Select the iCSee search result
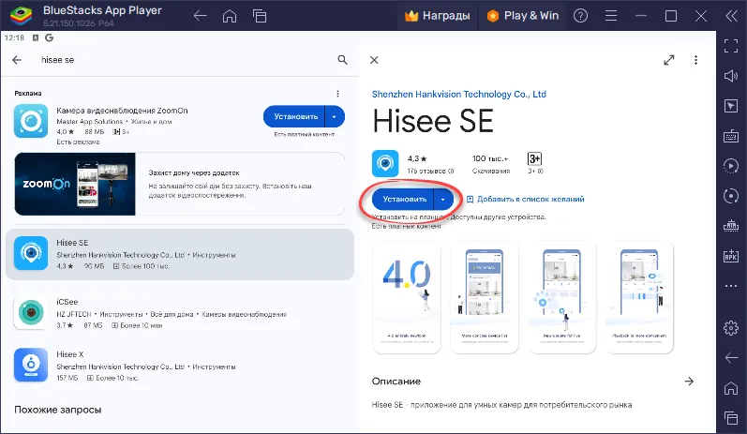The width and height of the screenshot is (747, 434). [x=180, y=313]
